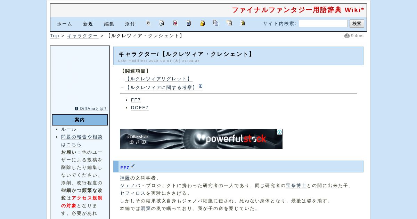
Task: Select 編集 in the navigation bar
Action: pos(109,24)
